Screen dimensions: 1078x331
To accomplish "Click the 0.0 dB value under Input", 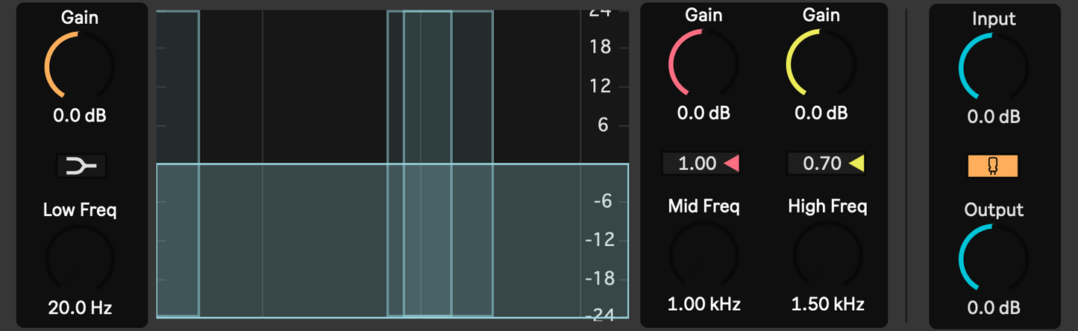I will (x=994, y=117).
